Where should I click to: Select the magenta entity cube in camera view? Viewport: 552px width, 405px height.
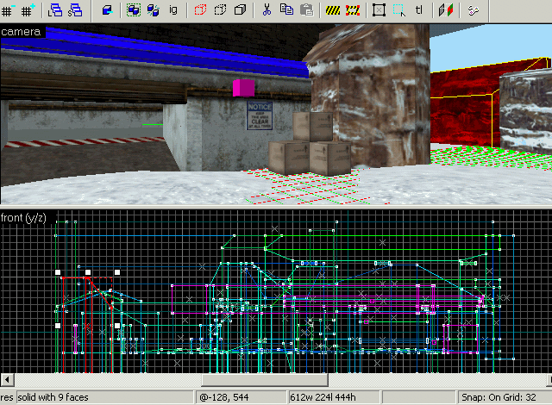(x=243, y=88)
